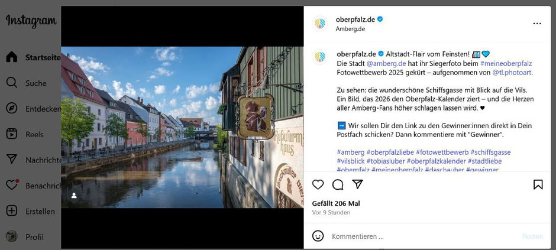
Task: Like the post with heart icon
Action: (x=318, y=184)
